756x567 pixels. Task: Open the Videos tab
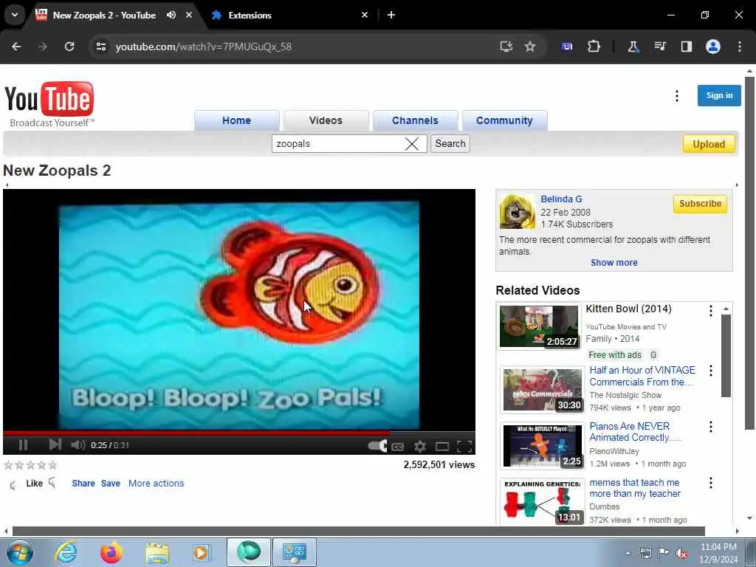pyautogui.click(x=326, y=120)
